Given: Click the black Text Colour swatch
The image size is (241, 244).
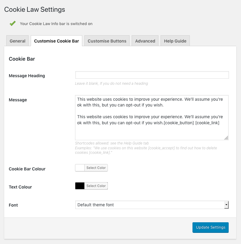Looking at the screenshot, I should pyautogui.click(x=80, y=186).
